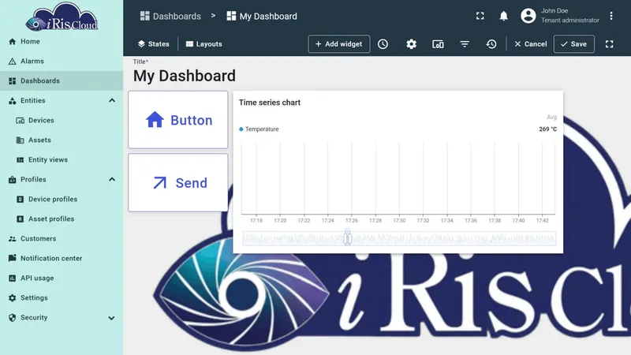Open Notification center
Viewport: 631px width, 355px height.
tap(62, 259)
